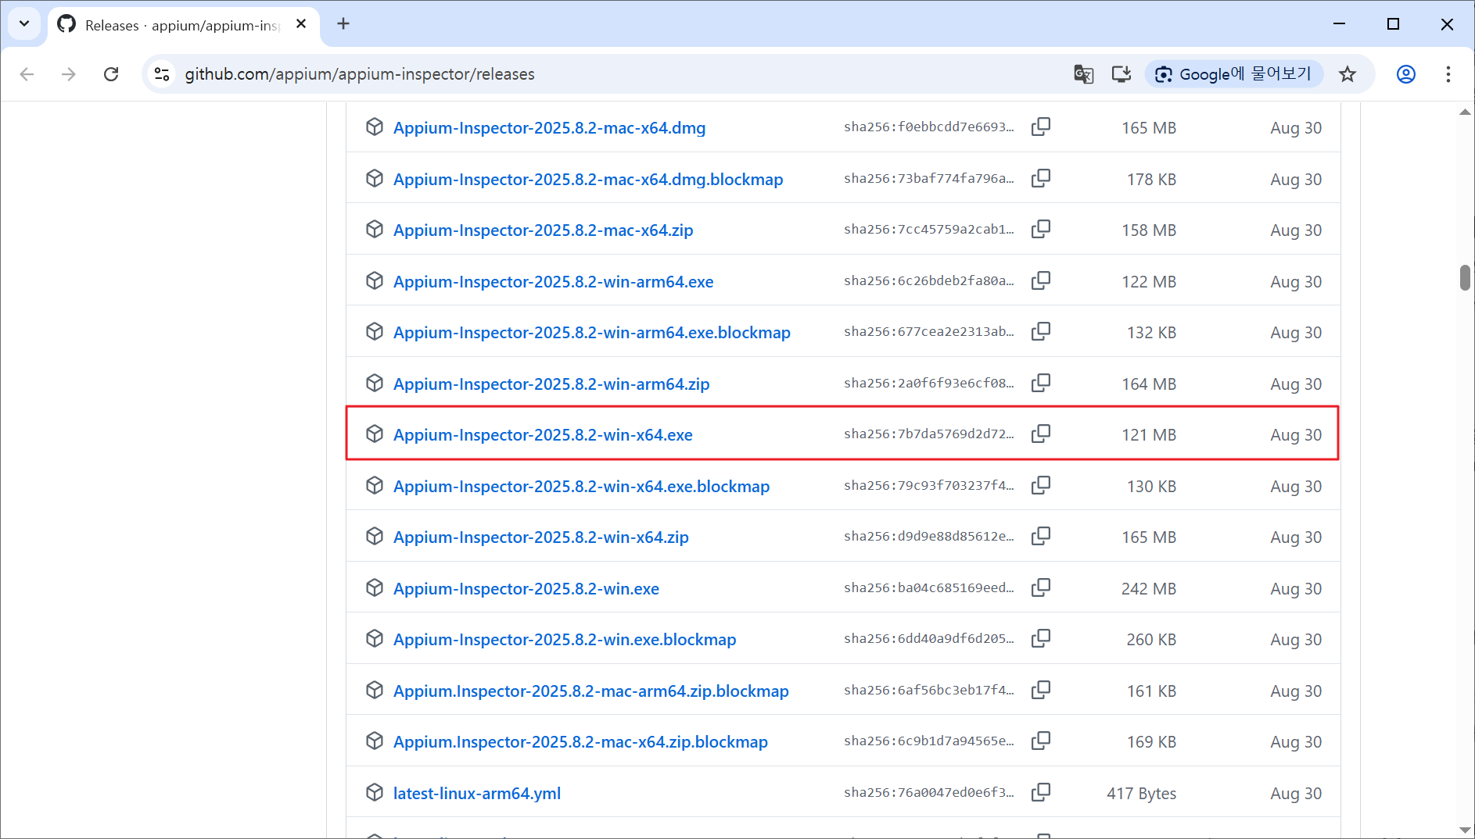View site information icon in address bar
Viewport: 1475px width, 839px height.
[x=162, y=74]
